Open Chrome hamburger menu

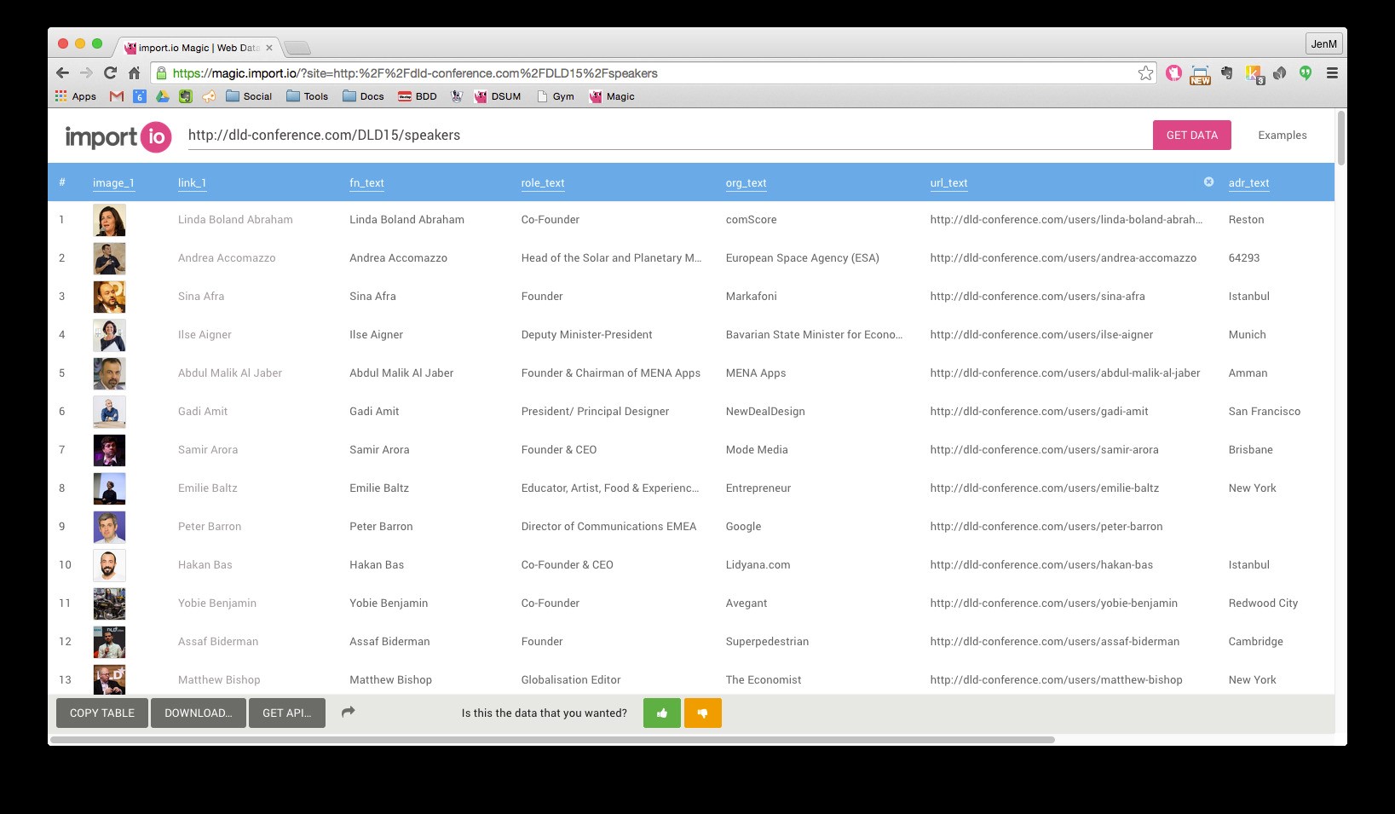point(1332,73)
